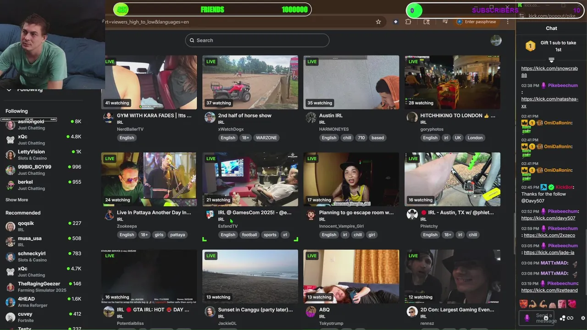The height and width of the screenshot is (330, 587).
Task: Select the girl tag under Innocent_Vampire_Girl
Action: click(x=371, y=235)
